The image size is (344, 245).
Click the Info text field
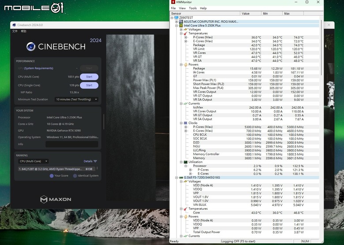pyautogui.click(x=72, y=144)
